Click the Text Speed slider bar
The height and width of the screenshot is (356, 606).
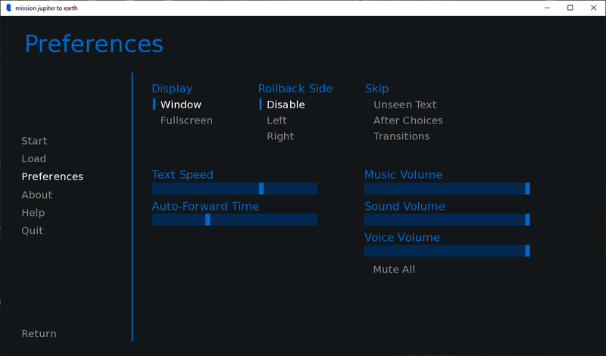234,189
